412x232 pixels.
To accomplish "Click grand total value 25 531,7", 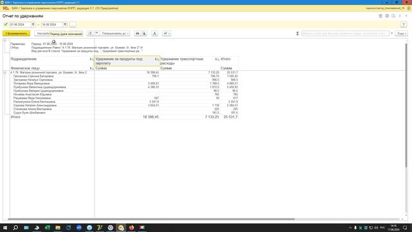I will (230, 117).
